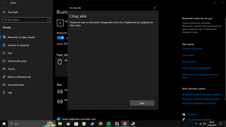
Task: Open Spotify from the taskbar
Action: (109, 124)
